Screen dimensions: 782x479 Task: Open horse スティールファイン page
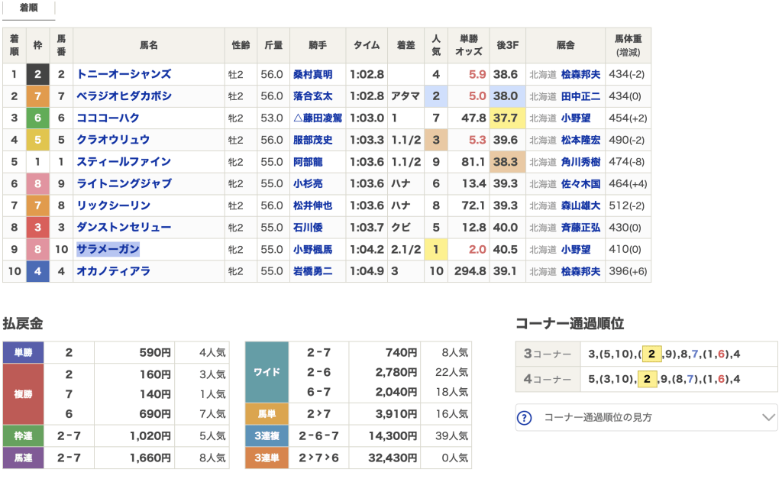(x=124, y=162)
